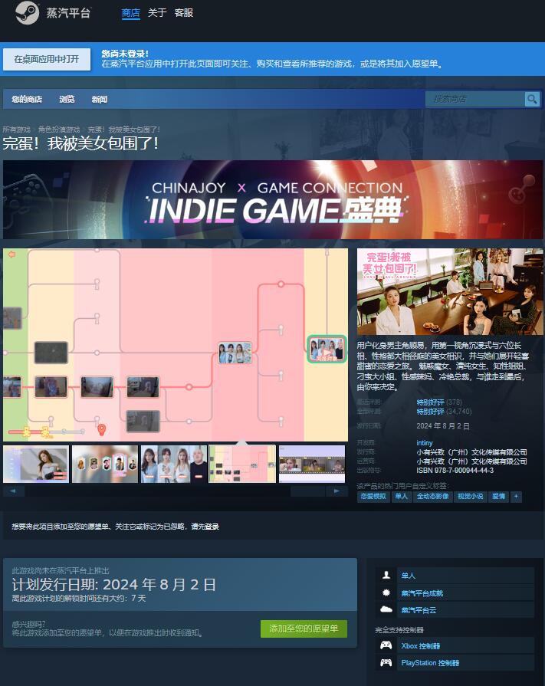This screenshot has height=686, width=545.
Task: Click the green 添加至您的愿望单 button
Action: (304, 629)
